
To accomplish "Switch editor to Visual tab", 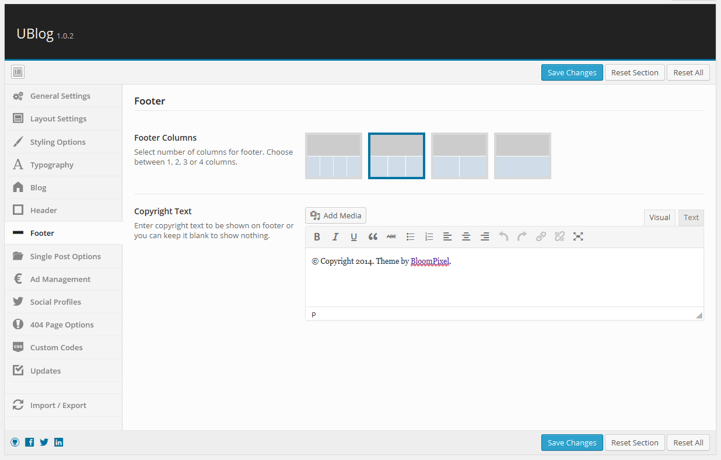I will pyautogui.click(x=660, y=217).
